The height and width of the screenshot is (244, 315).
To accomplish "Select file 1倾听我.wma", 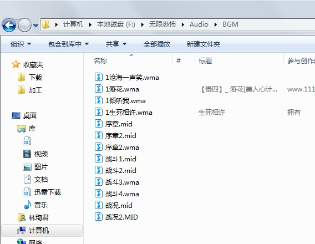I will 120,100.
